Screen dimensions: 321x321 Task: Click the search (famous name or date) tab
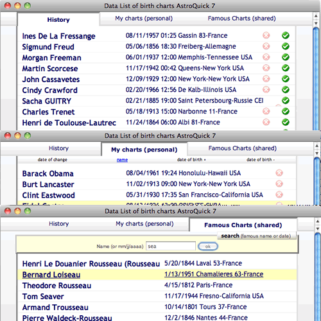tap(256, 236)
